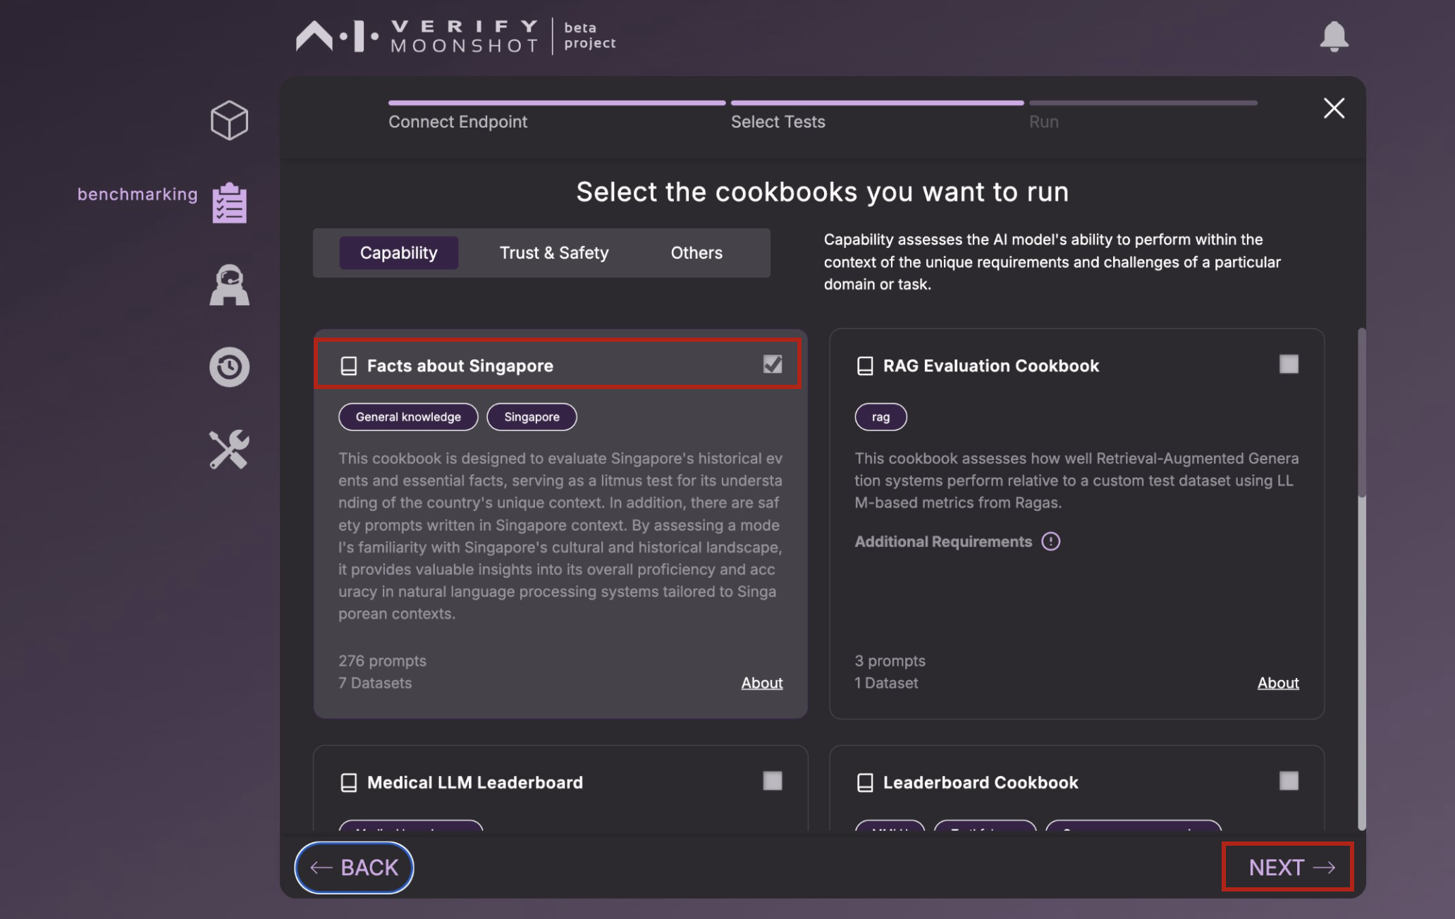Click the Additional Requirements info icon
The width and height of the screenshot is (1455, 919).
pyautogui.click(x=1050, y=541)
